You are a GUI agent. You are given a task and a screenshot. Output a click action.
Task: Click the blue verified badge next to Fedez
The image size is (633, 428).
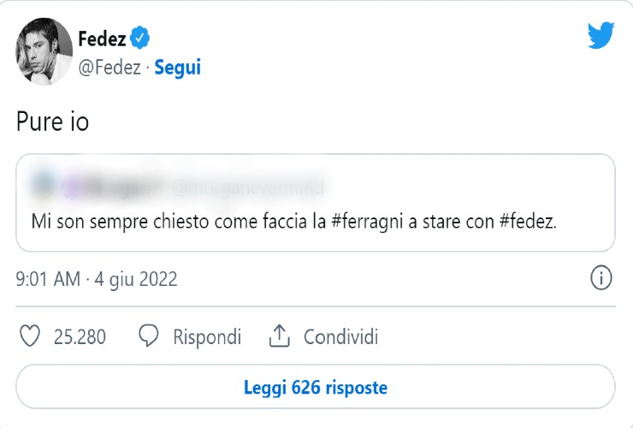click(x=140, y=38)
